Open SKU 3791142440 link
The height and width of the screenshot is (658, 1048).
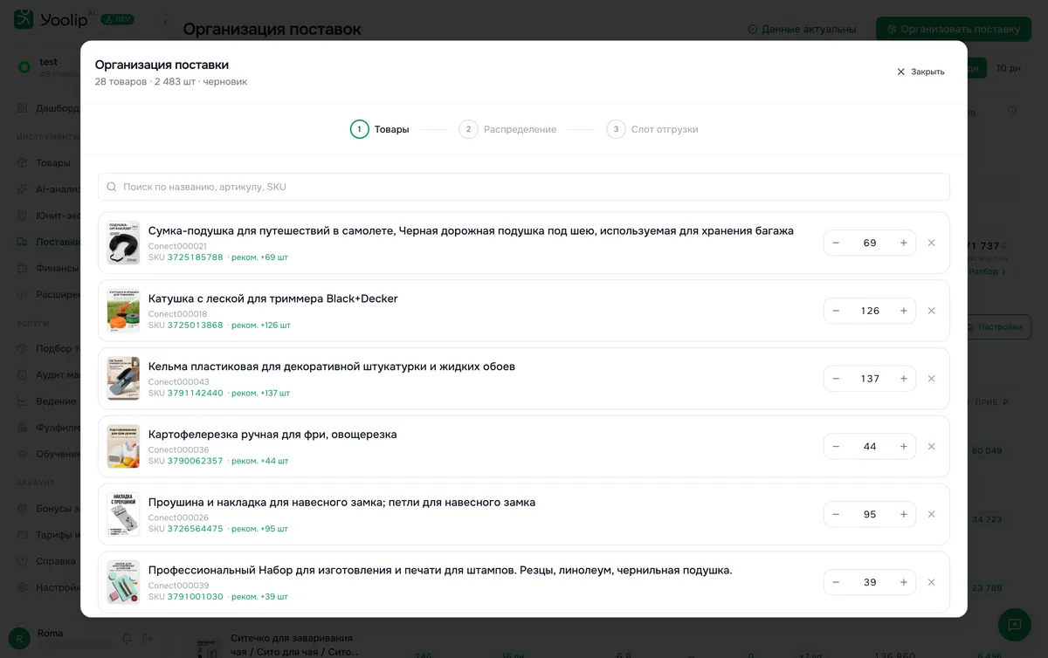coord(195,394)
